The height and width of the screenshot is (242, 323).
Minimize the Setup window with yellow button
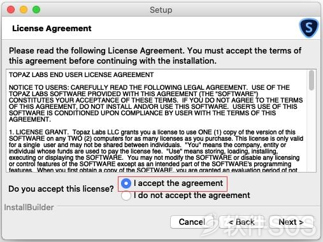click(x=24, y=10)
